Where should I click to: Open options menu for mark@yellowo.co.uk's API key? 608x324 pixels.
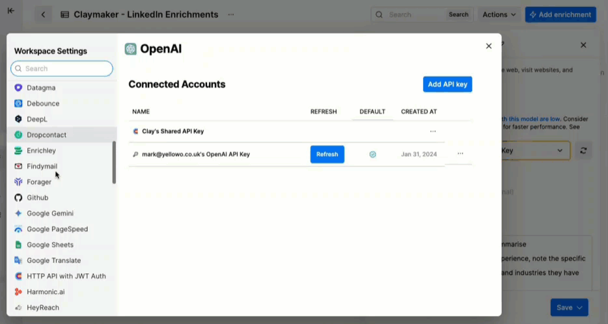[460, 154]
